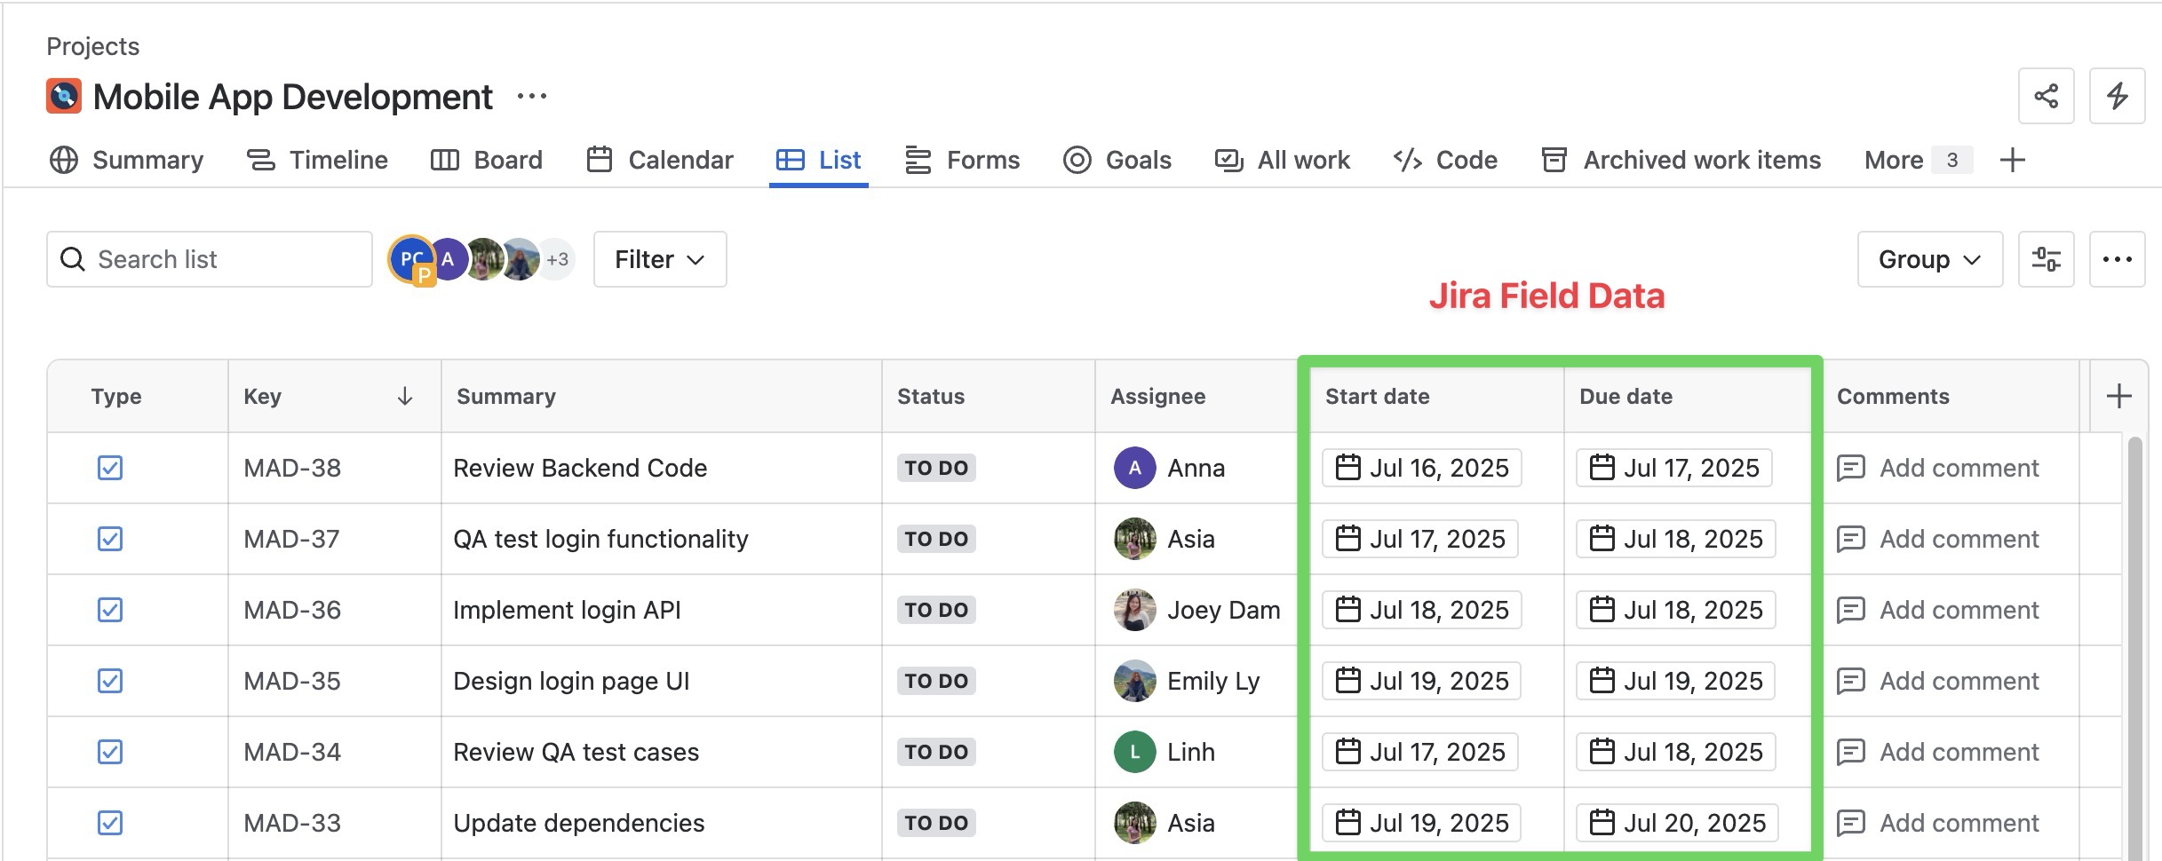
Task: Switch to the Board tab
Action: [x=487, y=160]
